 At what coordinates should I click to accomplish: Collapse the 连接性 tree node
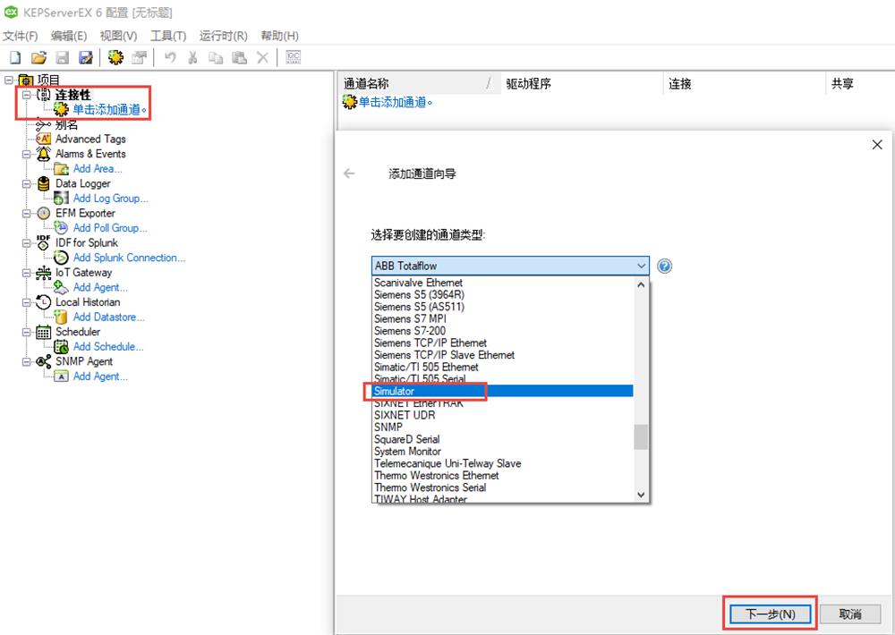[26, 95]
